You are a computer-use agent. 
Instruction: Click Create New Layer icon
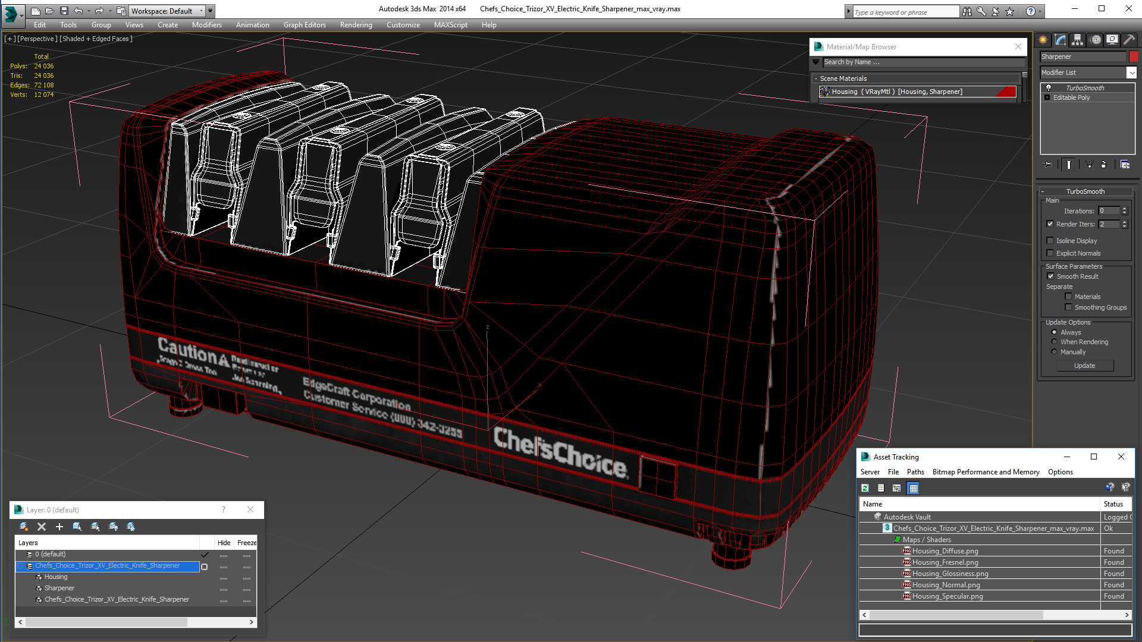pyautogui.click(x=24, y=527)
